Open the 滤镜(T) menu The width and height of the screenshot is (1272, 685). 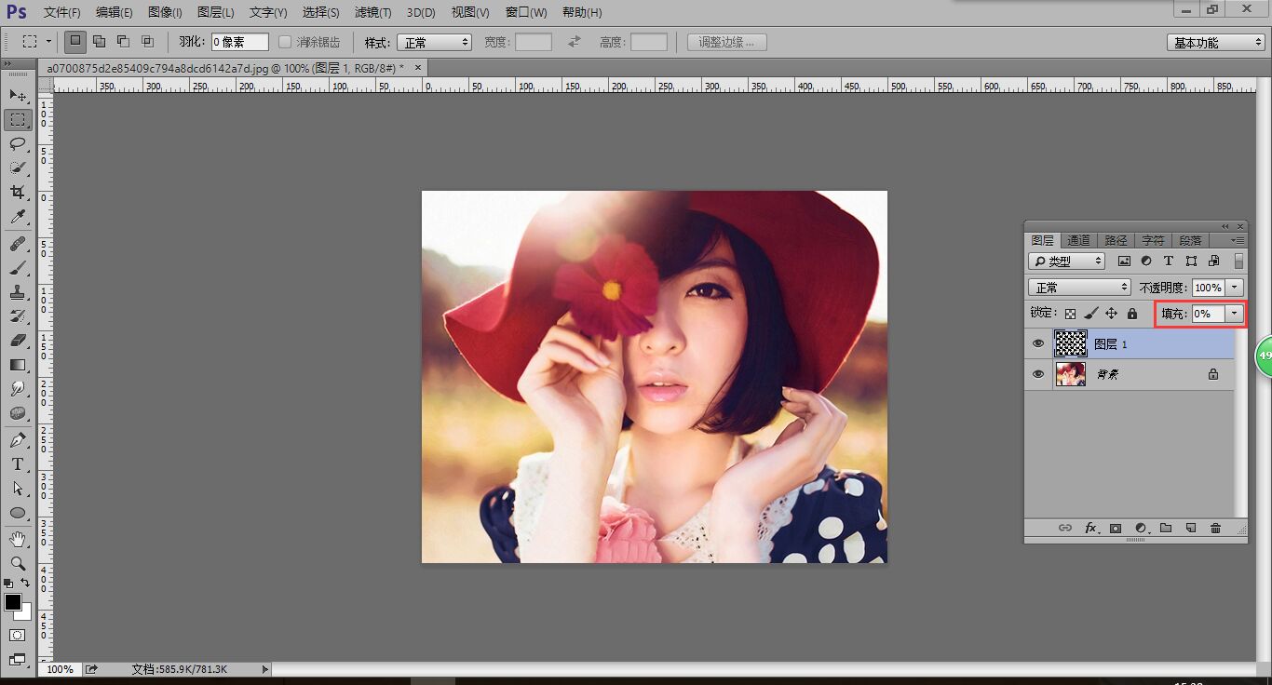pyautogui.click(x=372, y=12)
